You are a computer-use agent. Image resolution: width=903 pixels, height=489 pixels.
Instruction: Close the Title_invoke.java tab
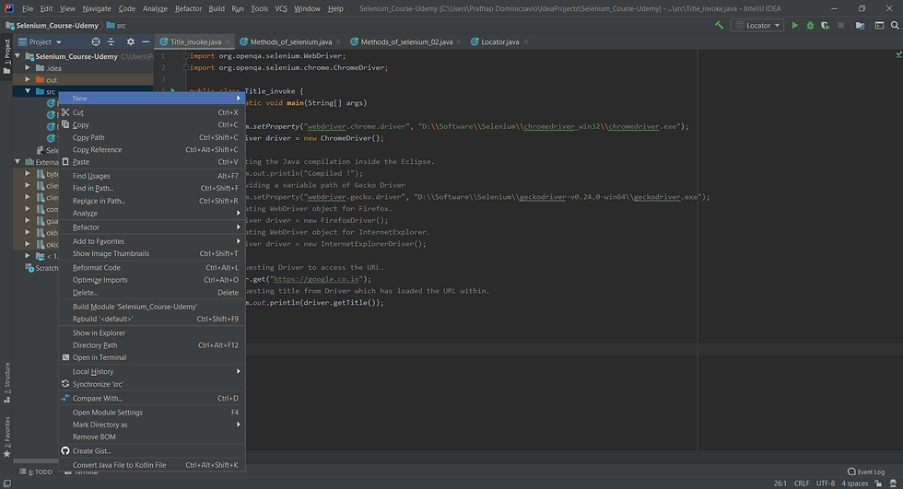229,42
